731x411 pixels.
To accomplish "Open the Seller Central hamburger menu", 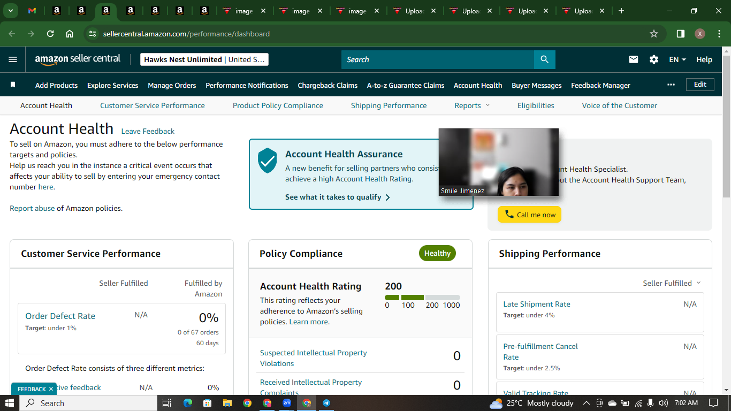I will pyautogui.click(x=13, y=59).
